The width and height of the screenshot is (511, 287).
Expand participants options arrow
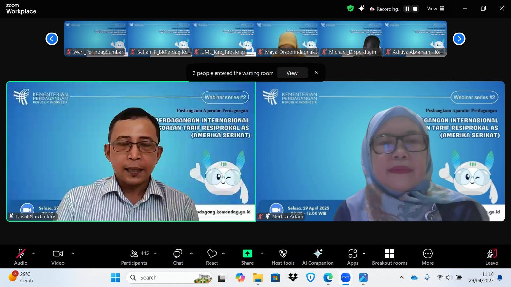click(x=156, y=254)
